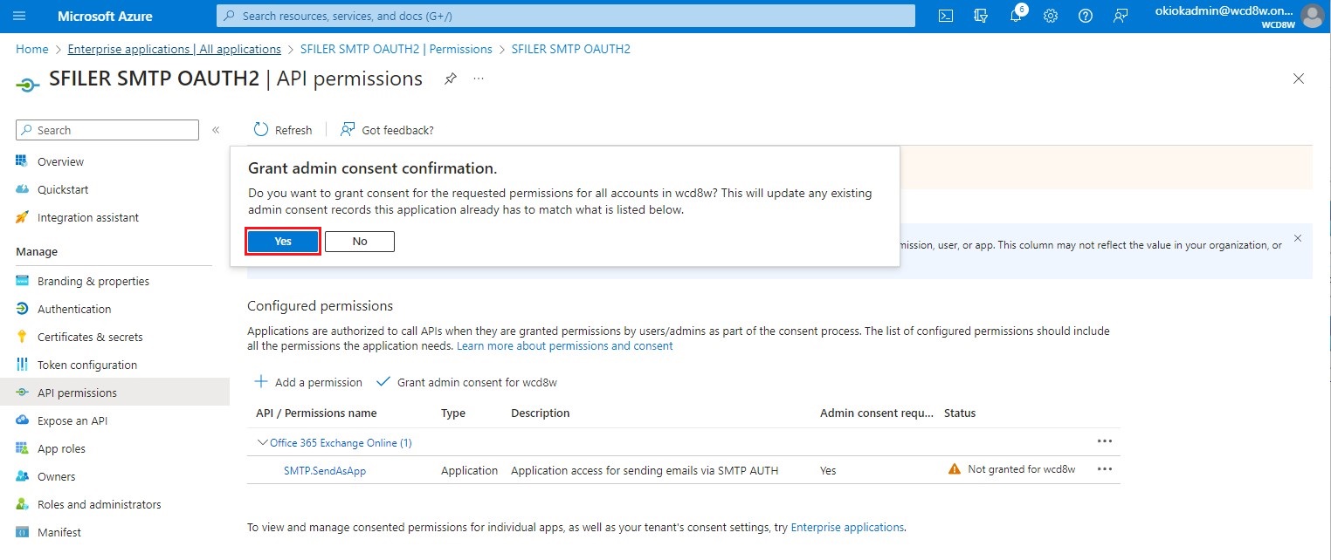This screenshot has width=1331, height=560.
Task: Open options for the SMTP.SendAsApp row
Action: 1105,469
